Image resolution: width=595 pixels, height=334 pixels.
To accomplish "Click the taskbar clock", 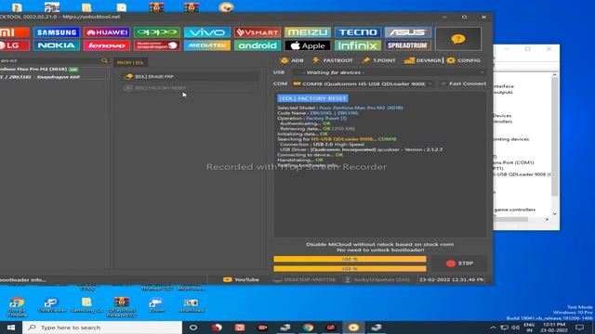I will click(x=554, y=328).
